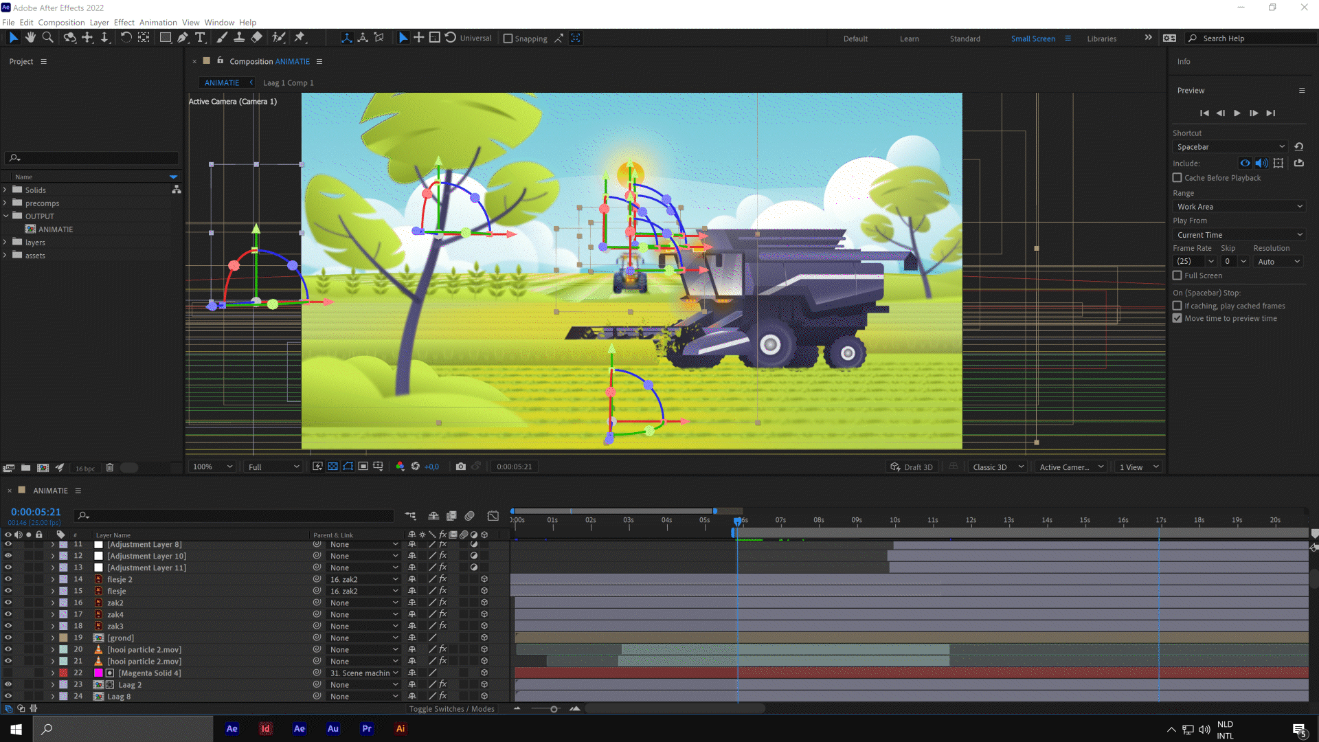Expand the precomps folder in Project
The height and width of the screenshot is (742, 1319).
[x=5, y=203]
